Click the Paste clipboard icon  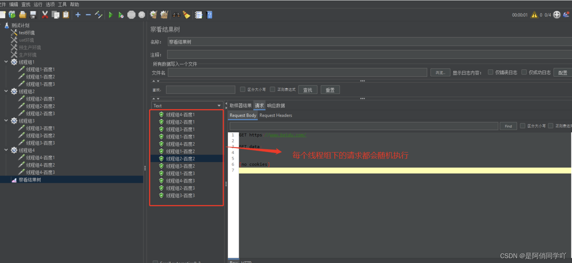66,14
